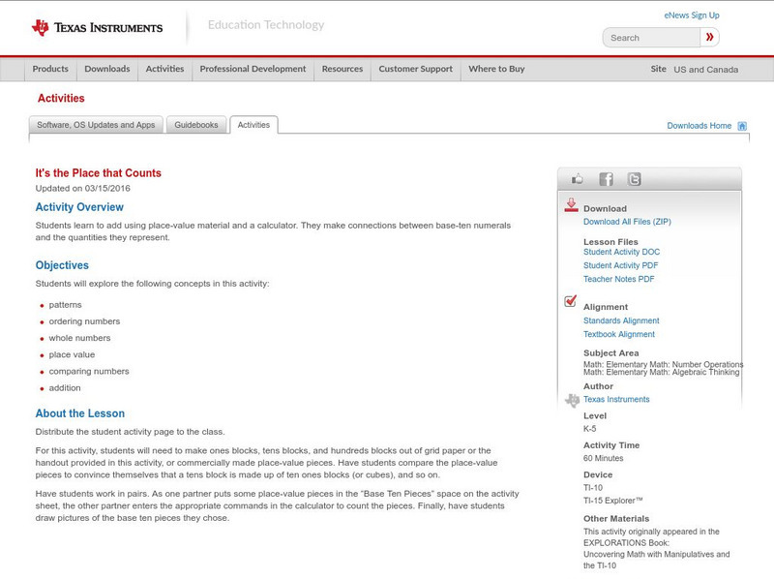
Task: Click the red Activities page heading
Action: pyautogui.click(x=61, y=99)
